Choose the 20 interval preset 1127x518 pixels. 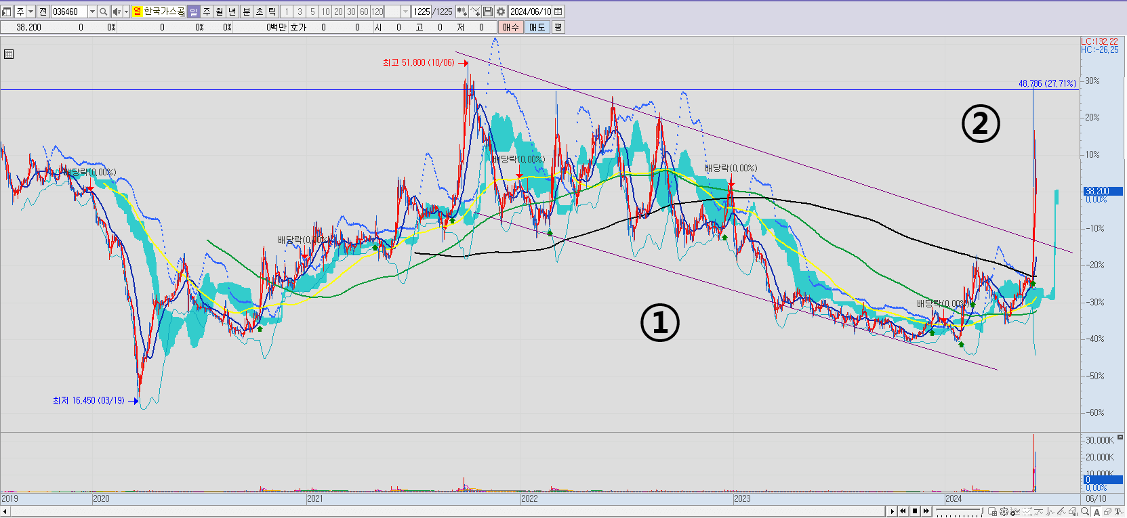pos(338,12)
